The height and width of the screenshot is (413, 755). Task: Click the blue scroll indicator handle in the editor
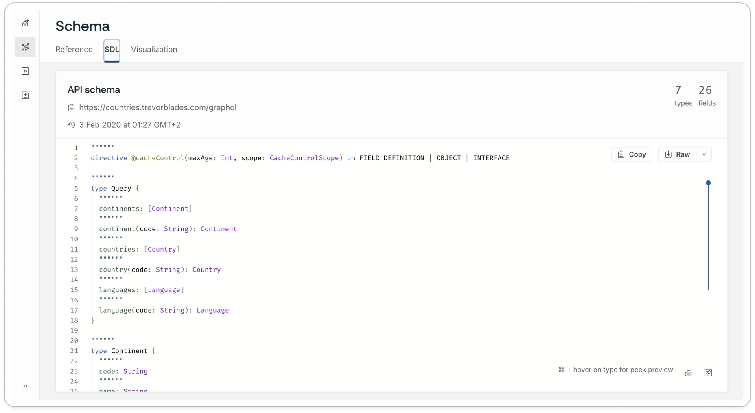pos(708,183)
